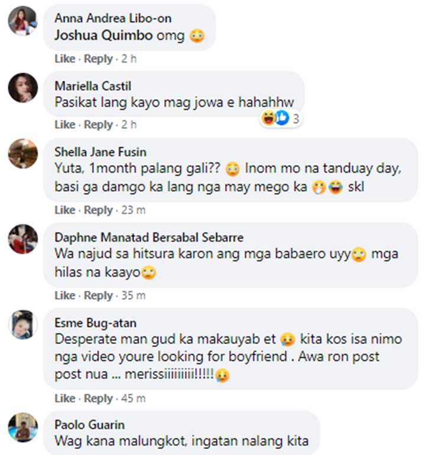Open Paolo Guarin's profile picture

[23, 428]
